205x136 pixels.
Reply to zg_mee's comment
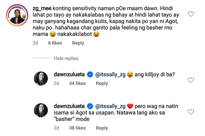pyautogui.click(x=78, y=43)
